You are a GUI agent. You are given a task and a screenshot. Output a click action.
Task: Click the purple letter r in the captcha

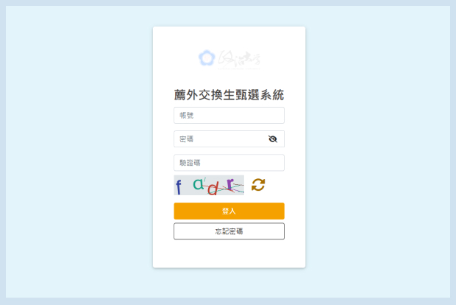click(230, 184)
